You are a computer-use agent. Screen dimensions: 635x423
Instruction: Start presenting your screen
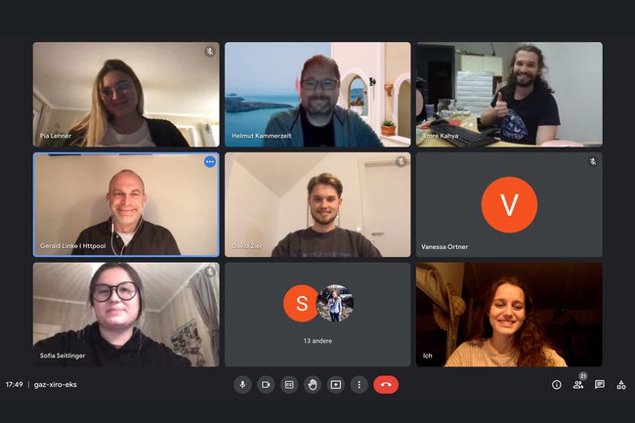point(336,385)
